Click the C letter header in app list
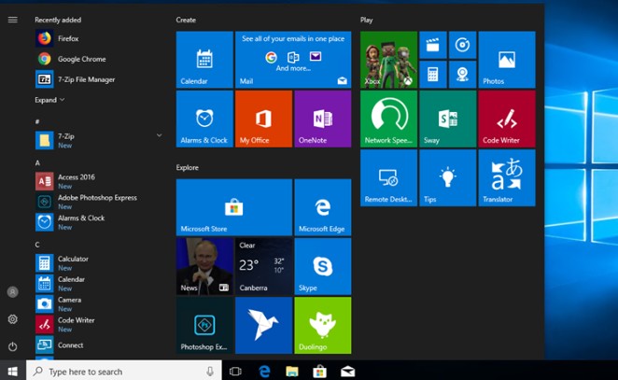 pos(37,245)
